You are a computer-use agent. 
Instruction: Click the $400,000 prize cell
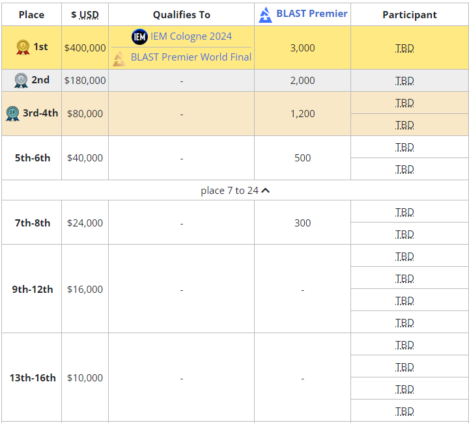(85, 48)
